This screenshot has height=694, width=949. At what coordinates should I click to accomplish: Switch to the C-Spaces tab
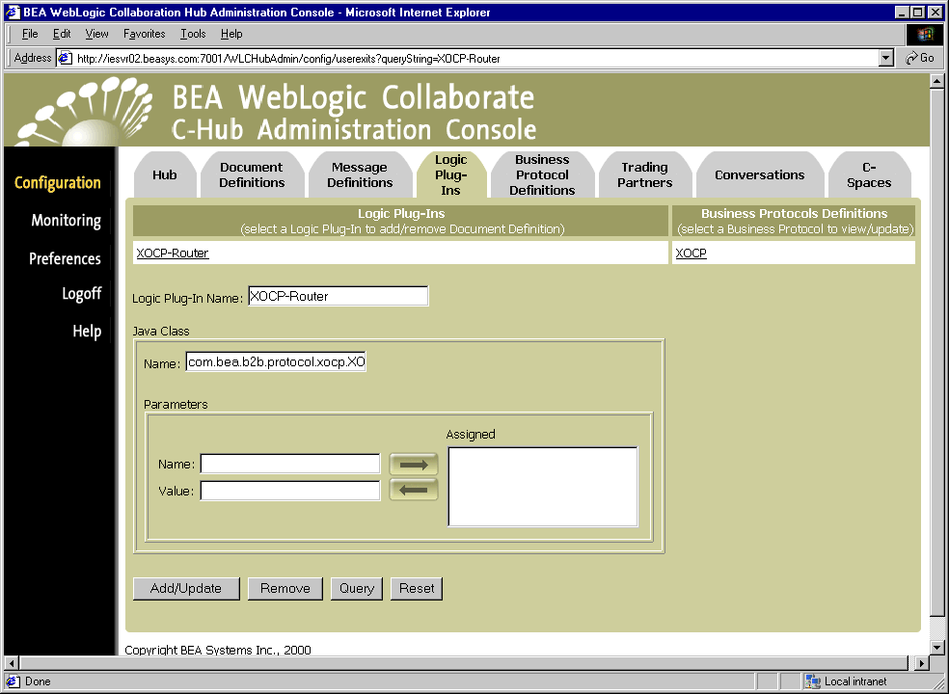point(869,174)
